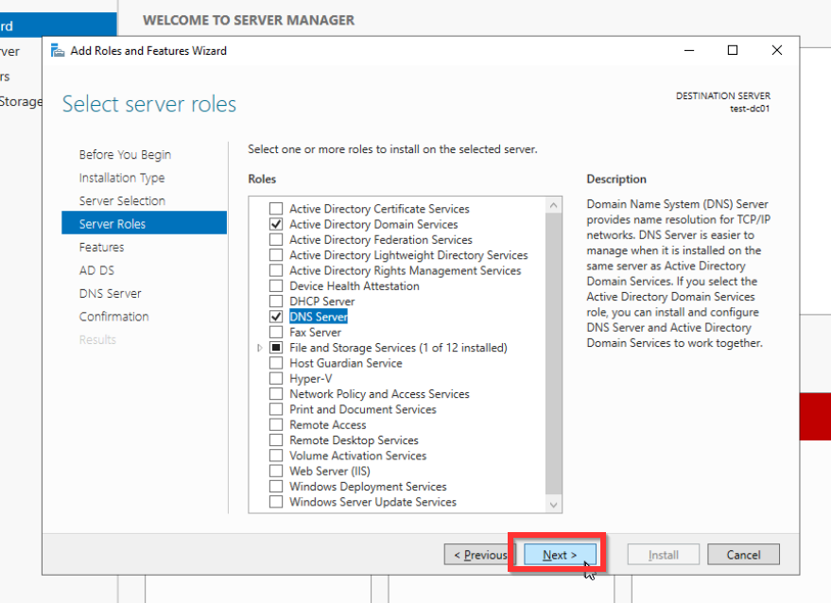This screenshot has height=603, width=831.
Task: Click the roles list scroll down arrow
Action: click(553, 505)
